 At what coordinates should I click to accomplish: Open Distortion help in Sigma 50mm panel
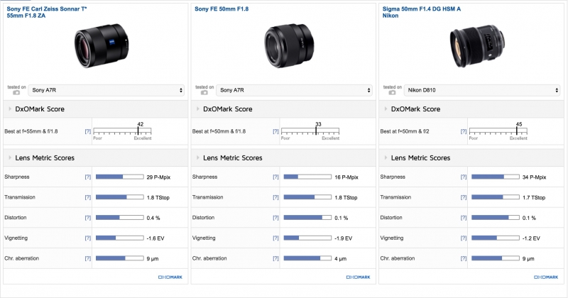(x=464, y=218)
